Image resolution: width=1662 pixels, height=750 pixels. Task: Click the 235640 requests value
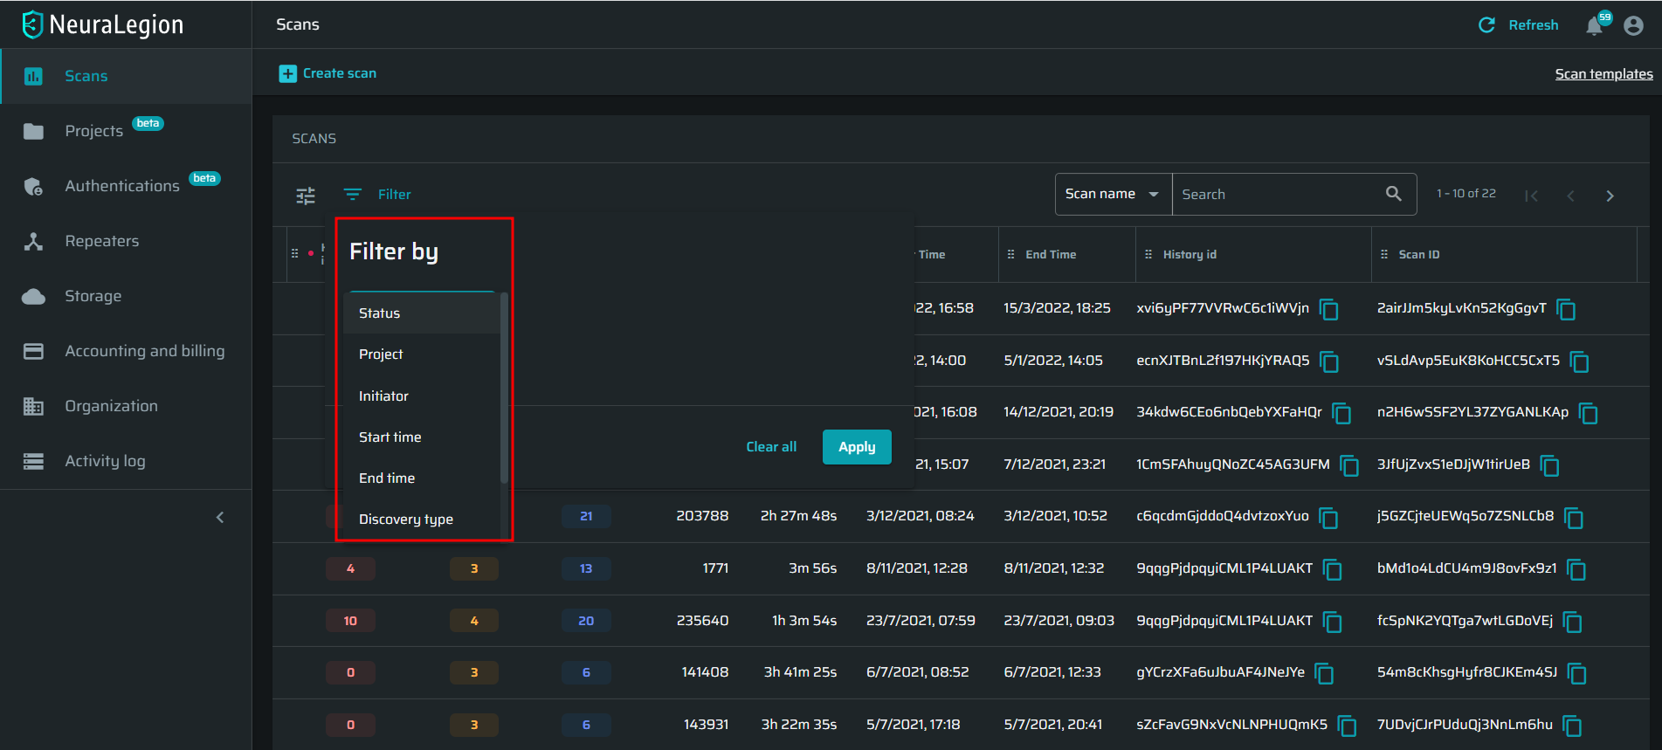click(702, 621)
